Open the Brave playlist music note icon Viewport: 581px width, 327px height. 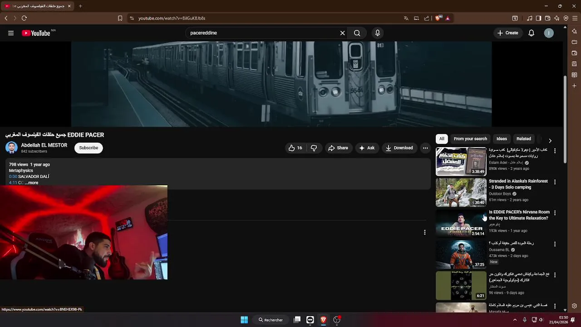pyautogui.click(x=530, y=18)
